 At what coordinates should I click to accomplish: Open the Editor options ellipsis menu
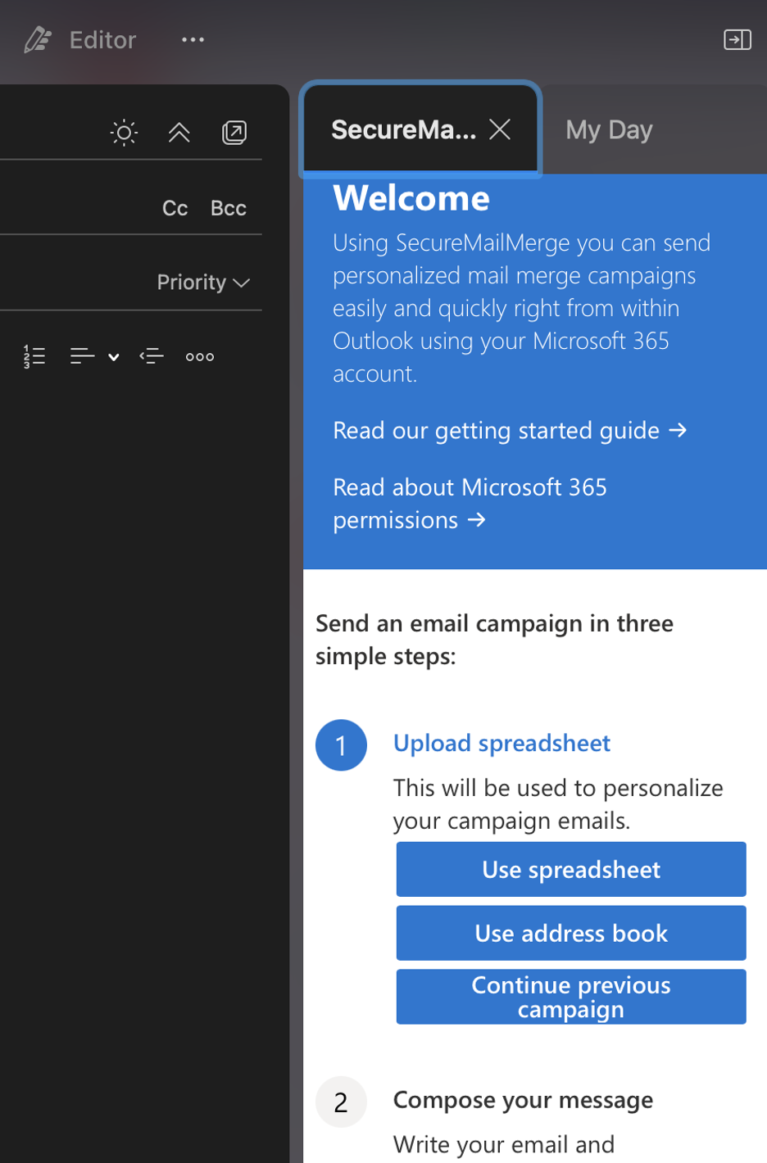click(193, 39)
